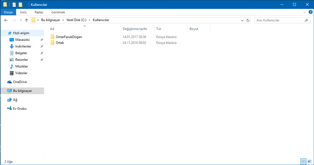314x165 pixels.
Task: Open the Help question mark icon
Action: coord(310,12)
